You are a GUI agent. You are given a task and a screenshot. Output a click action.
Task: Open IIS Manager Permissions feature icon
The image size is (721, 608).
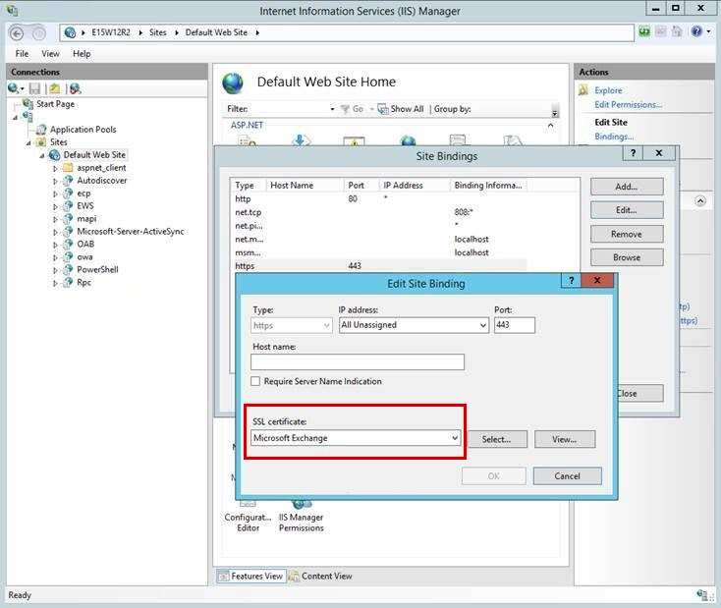[302, 516]
